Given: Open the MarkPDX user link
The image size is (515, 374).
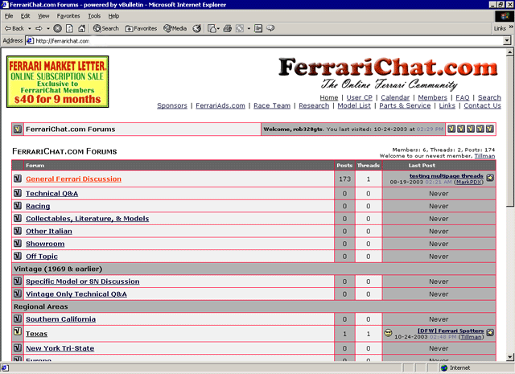Looking at the screenshot, I should coord(468,182).
